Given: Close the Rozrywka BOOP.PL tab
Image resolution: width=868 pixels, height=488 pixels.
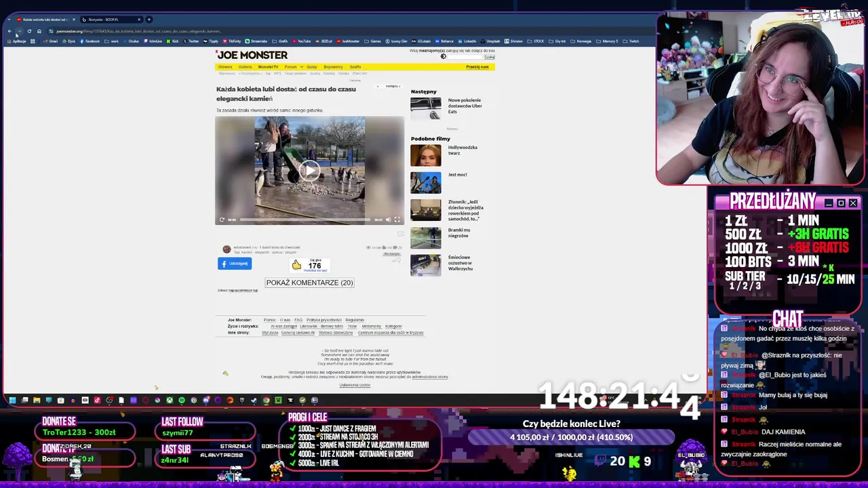Looking at the screenshot, I should point(139,19).
